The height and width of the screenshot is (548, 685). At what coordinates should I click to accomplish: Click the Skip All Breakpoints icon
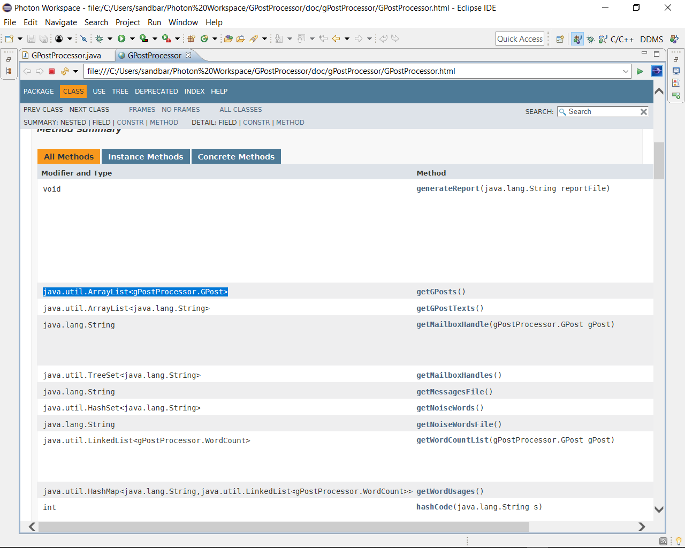tap(83, 39)
